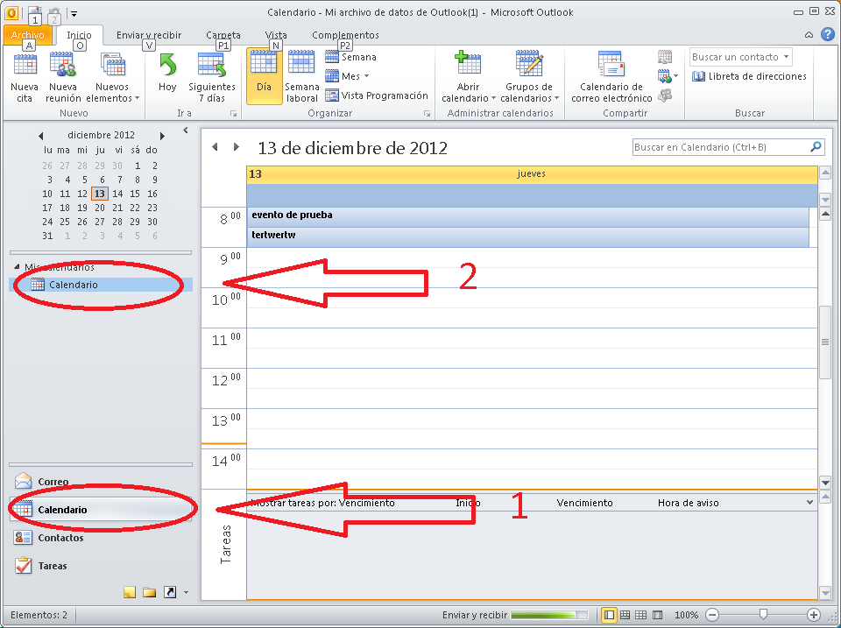Go to previous month in mini calendar
The height and width of the screenshot is (628, 841).
[x=41, y=136]
